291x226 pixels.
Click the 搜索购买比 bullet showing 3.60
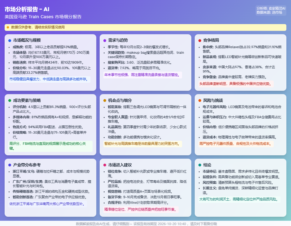coord(140,63)
